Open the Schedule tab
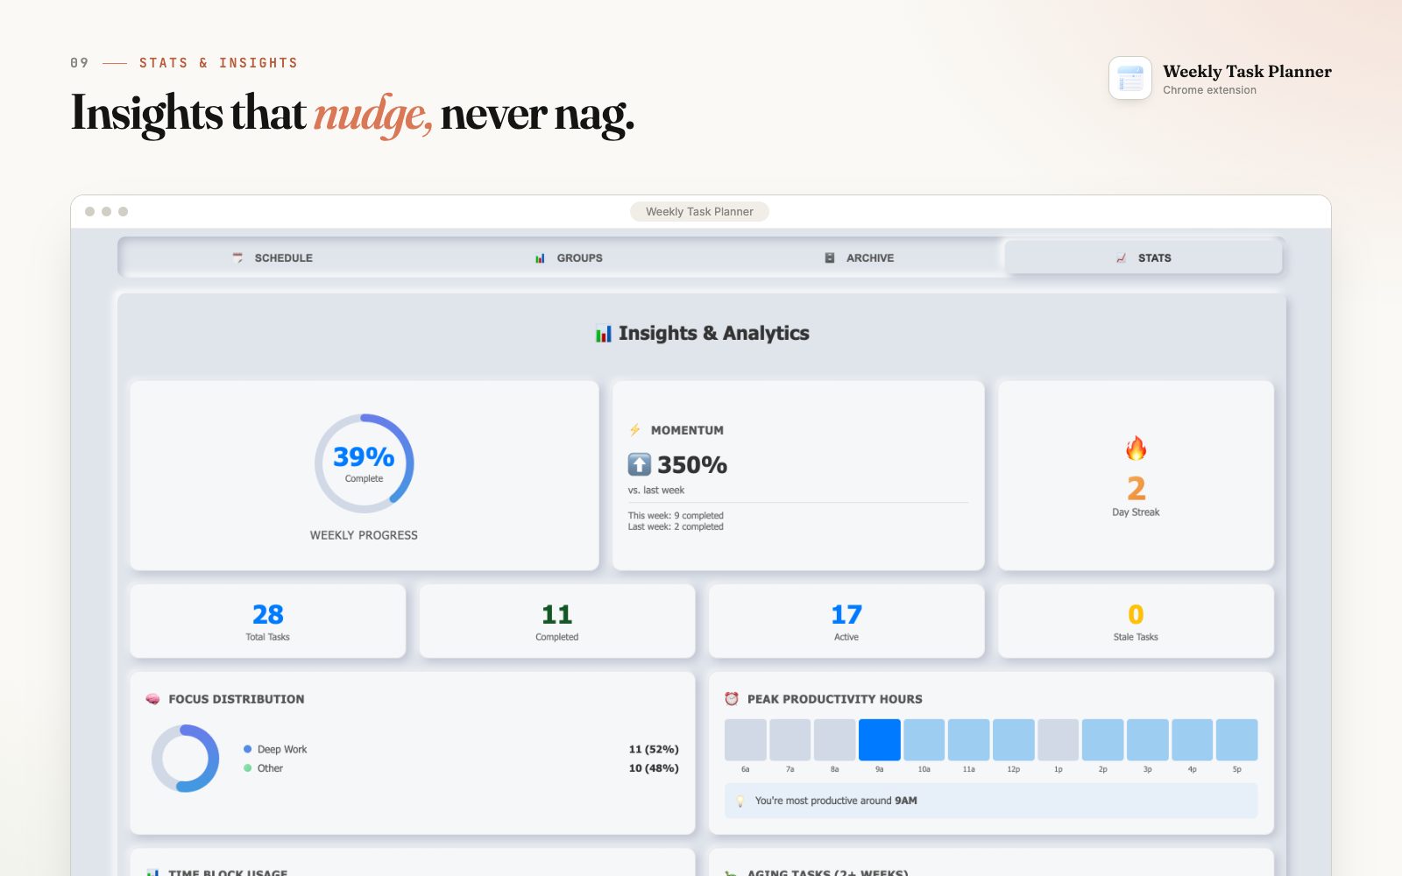The width and height of the screenshot is (1402, 876). (273, 258)
